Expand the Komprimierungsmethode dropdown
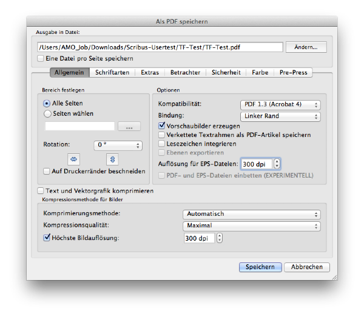 pyautogui.click(x=251, y=214)
